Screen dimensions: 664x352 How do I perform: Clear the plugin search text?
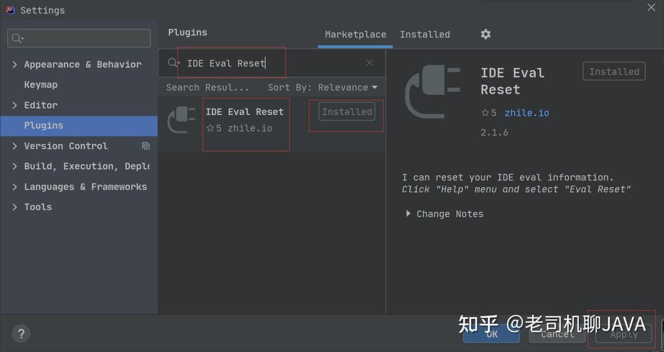(369, 63)
